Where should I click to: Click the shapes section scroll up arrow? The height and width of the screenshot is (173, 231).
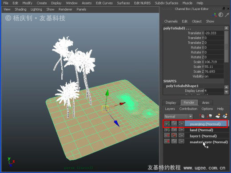[x=226, y=87]
